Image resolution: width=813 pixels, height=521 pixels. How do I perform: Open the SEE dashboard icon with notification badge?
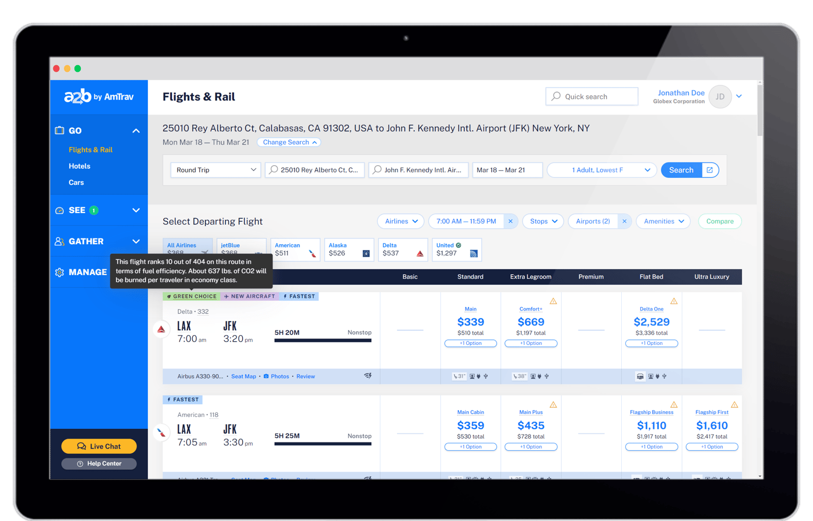coord(59,210)
